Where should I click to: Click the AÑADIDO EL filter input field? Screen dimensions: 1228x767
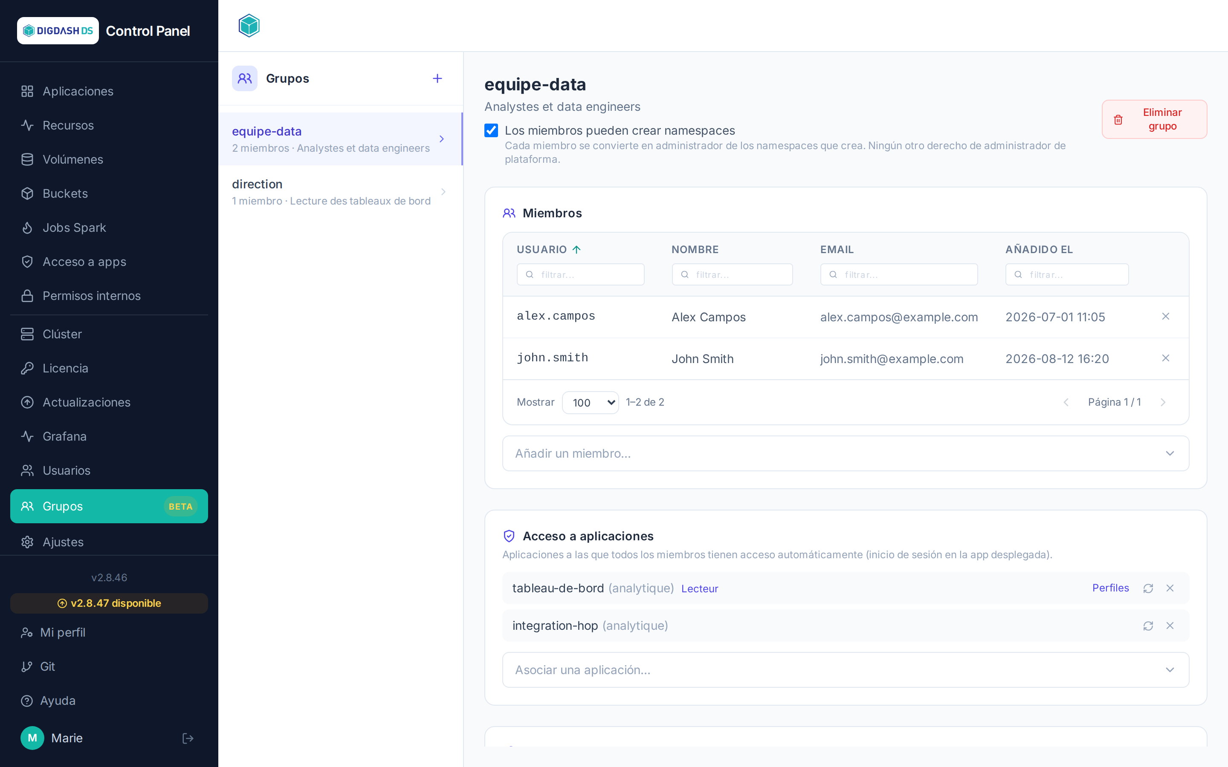tap(1067, 274)
